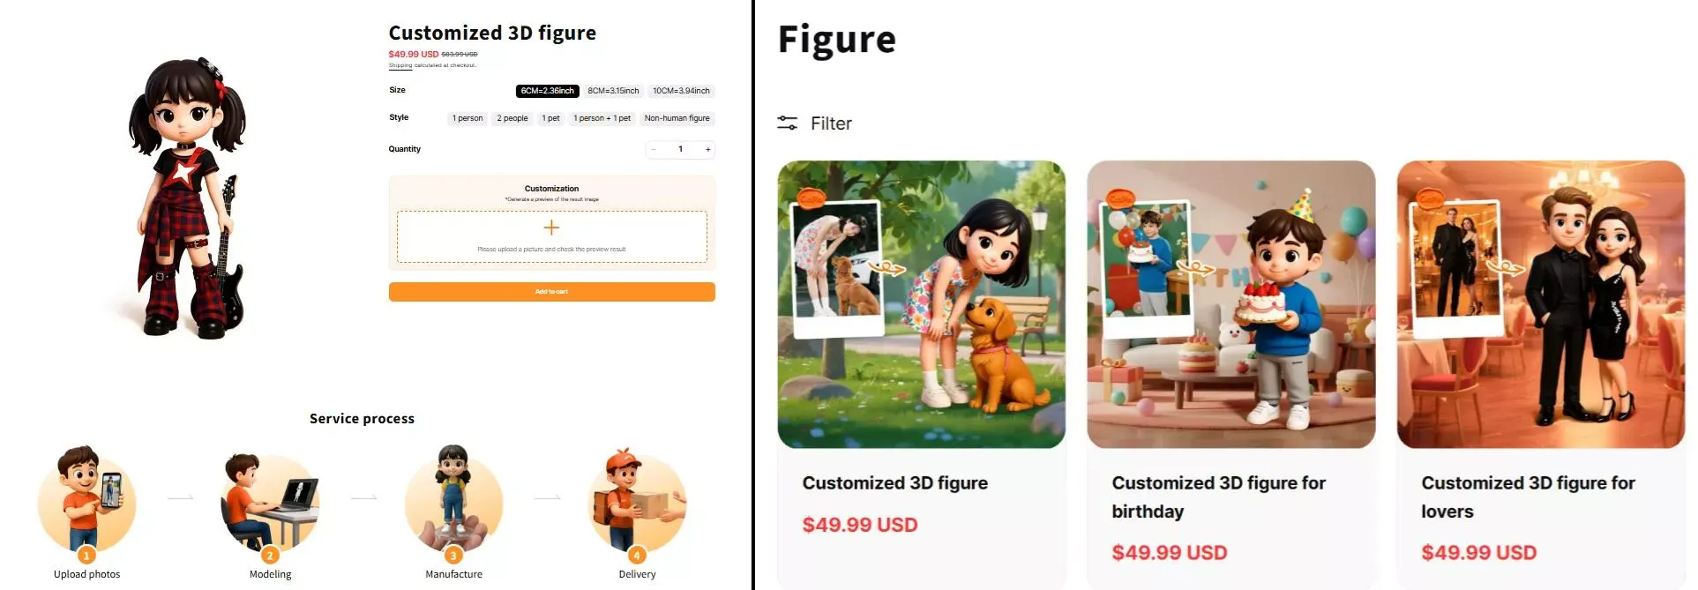The image size is (1698, 590).
Task: Decrease quantity with the minus button
Action: point(654,150)
